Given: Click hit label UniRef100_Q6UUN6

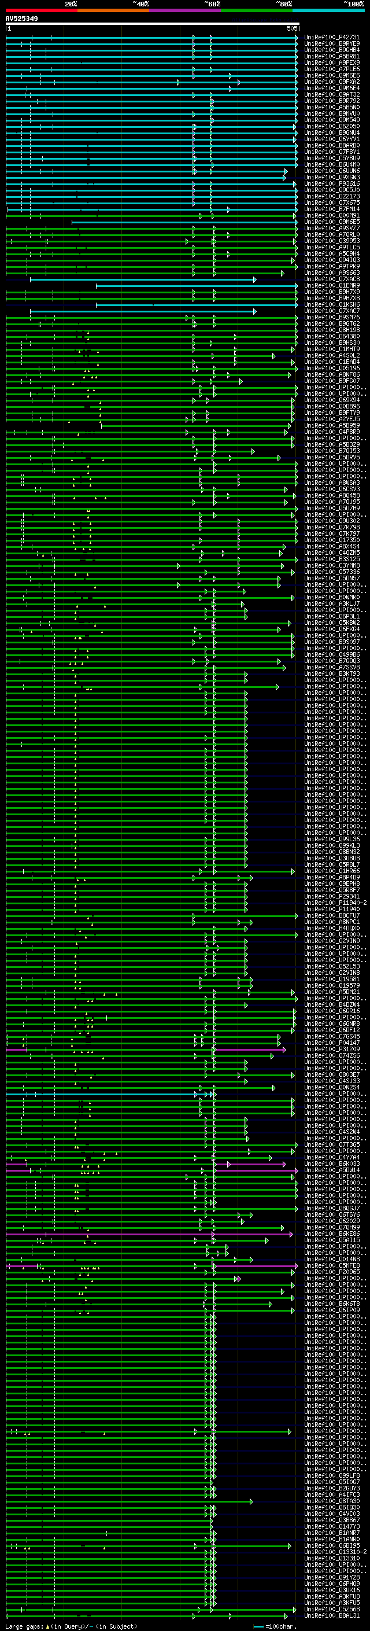Looking at the screenshot, I should click(332, 171).
